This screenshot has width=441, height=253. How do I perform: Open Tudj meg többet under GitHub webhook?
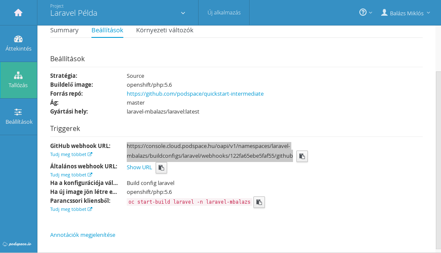[71, 154]
